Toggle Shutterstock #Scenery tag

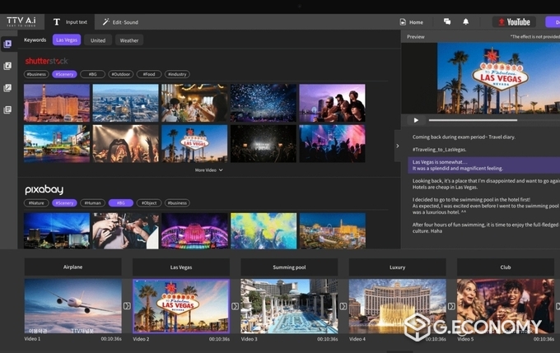(64, 74)
